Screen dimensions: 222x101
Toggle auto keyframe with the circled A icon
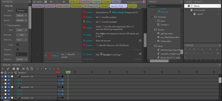point(18,69)
